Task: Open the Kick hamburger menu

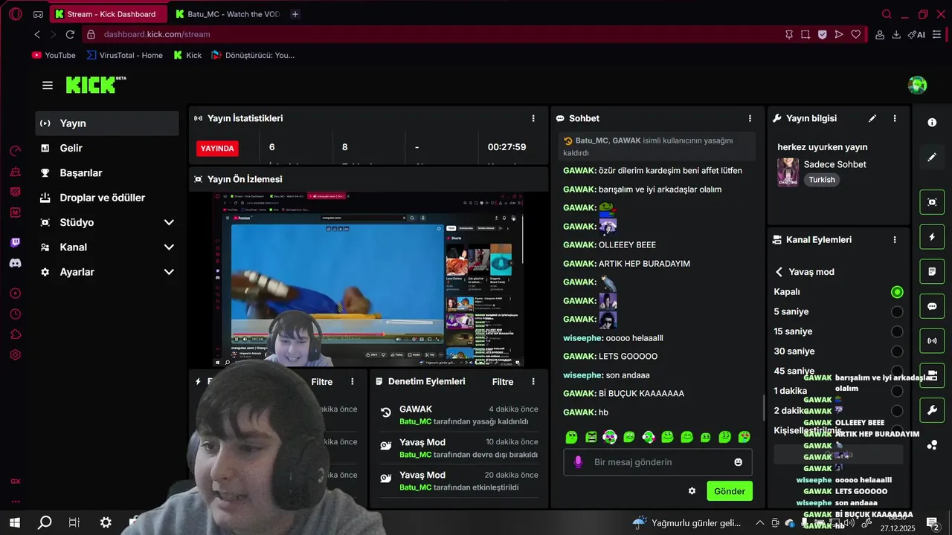Action: click(48, 85)
